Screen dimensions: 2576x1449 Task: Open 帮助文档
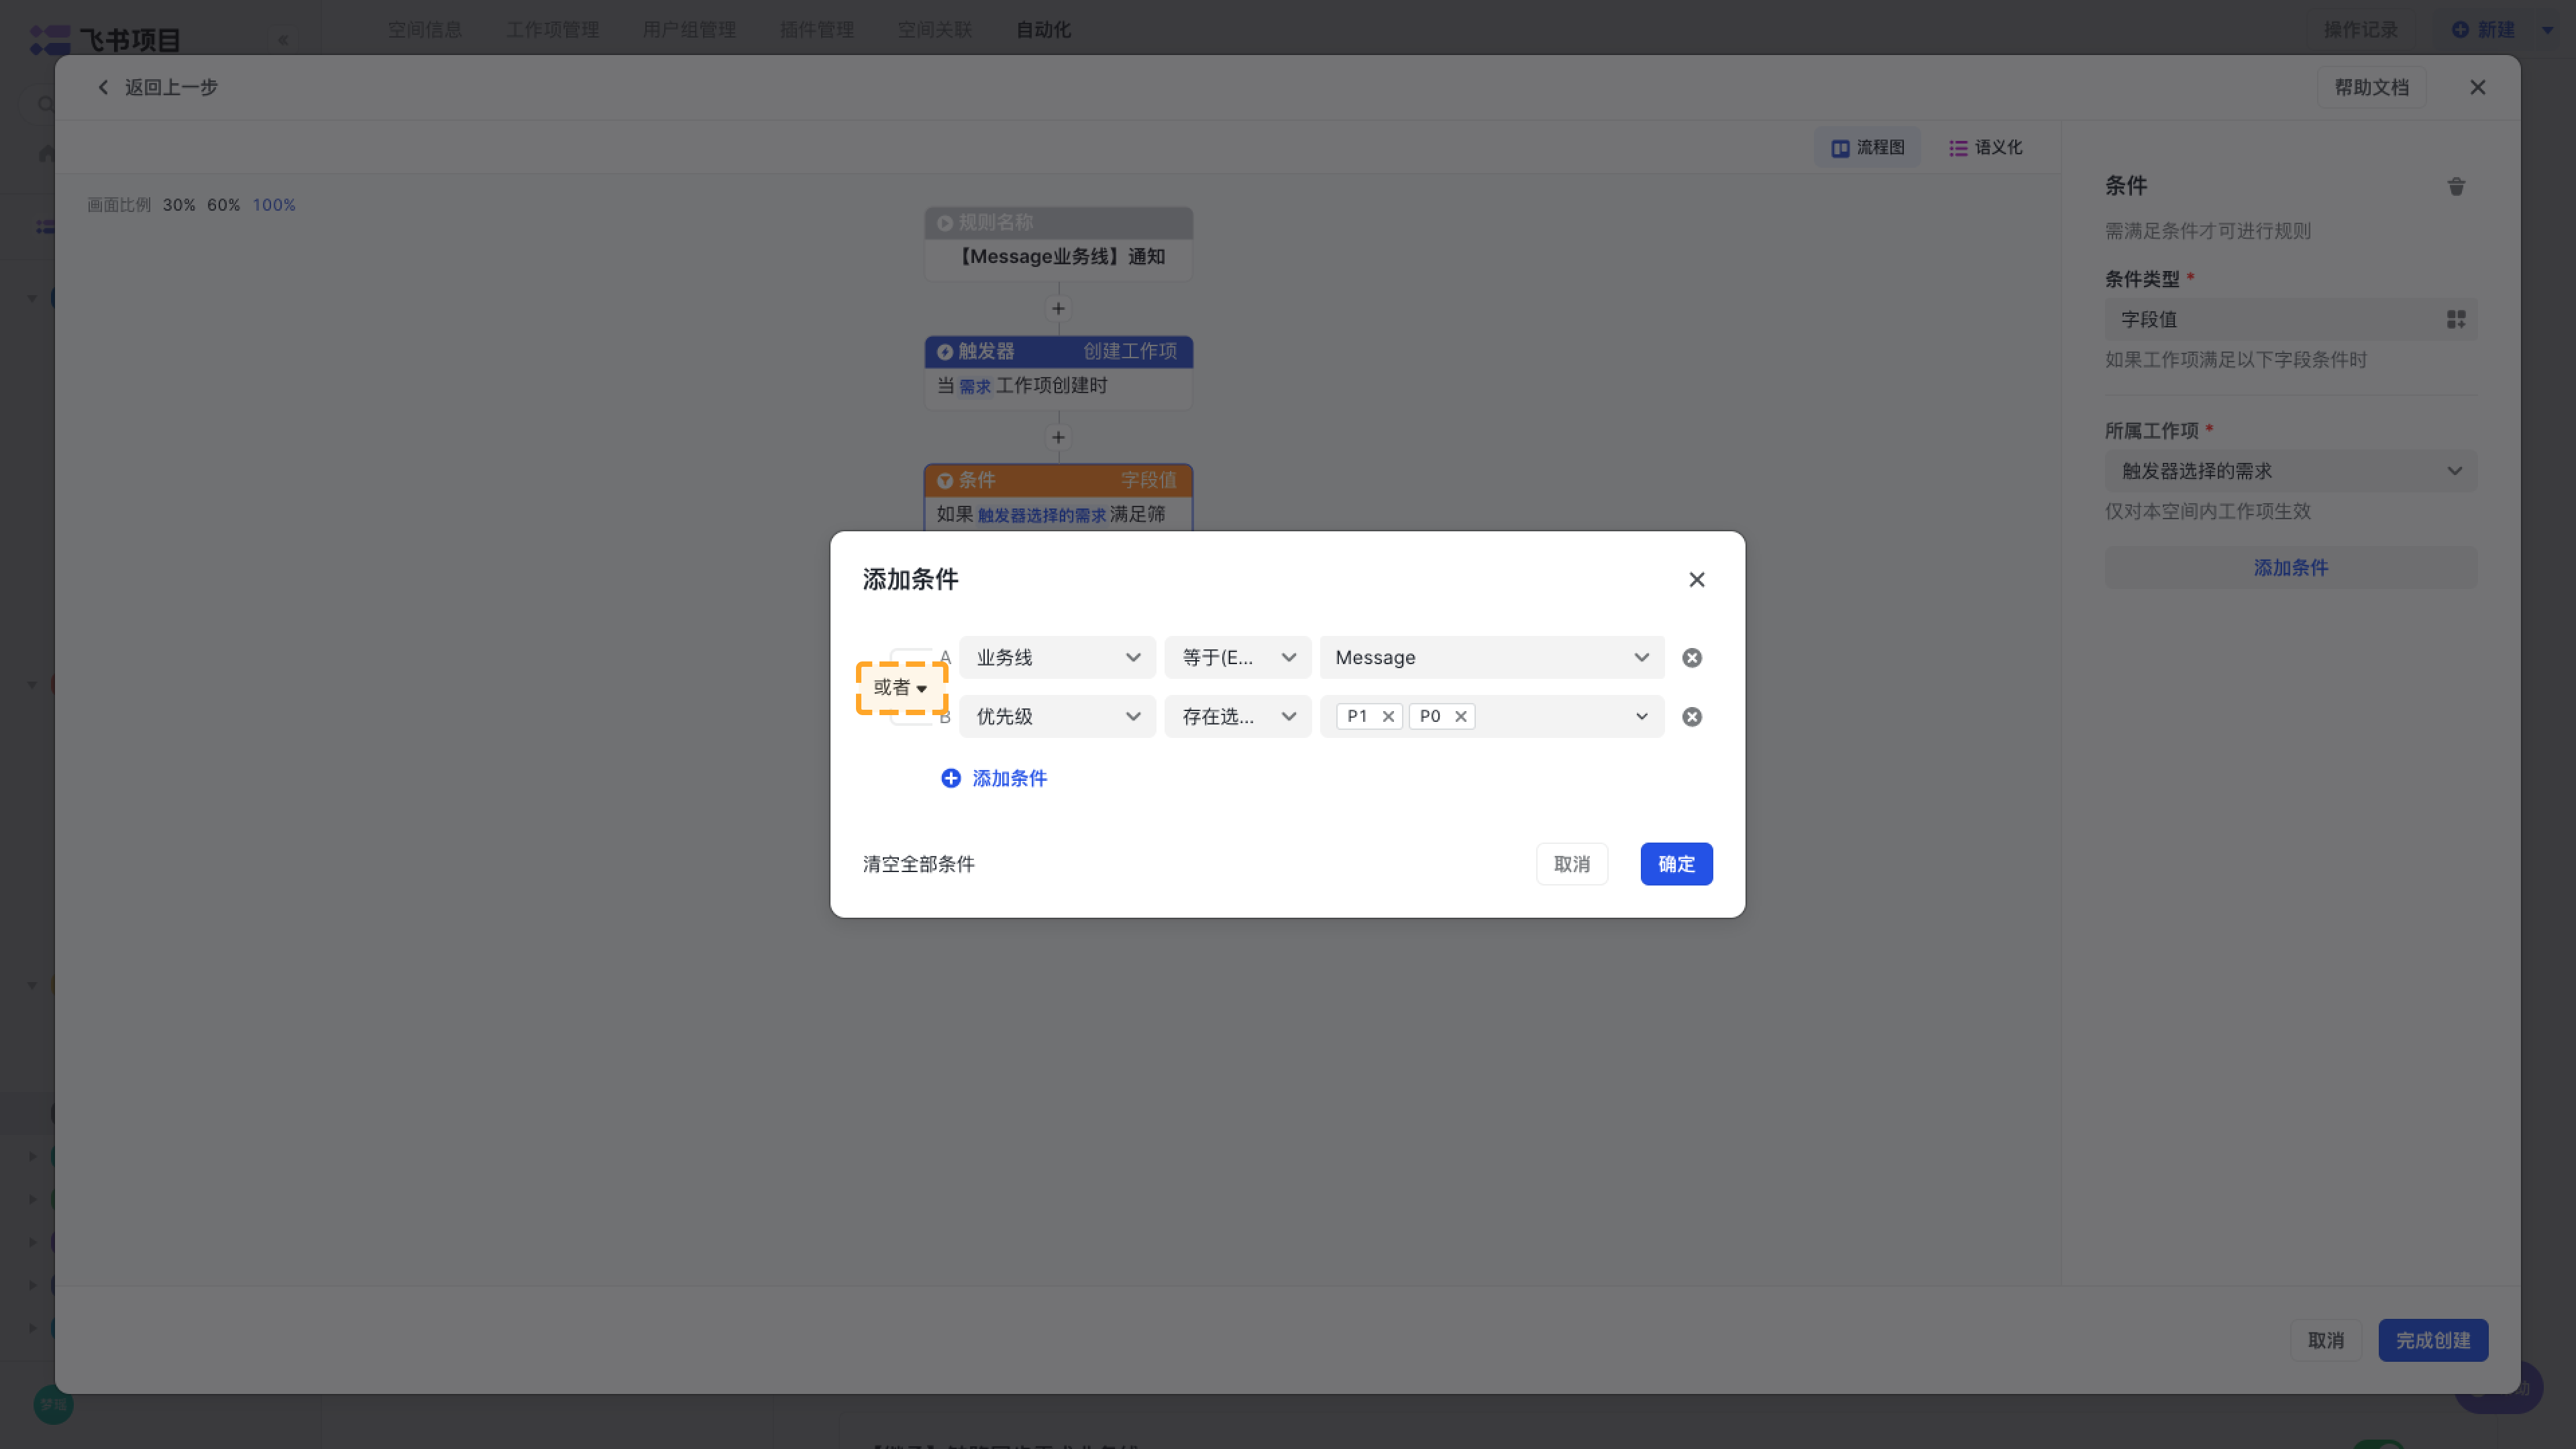2371,88
